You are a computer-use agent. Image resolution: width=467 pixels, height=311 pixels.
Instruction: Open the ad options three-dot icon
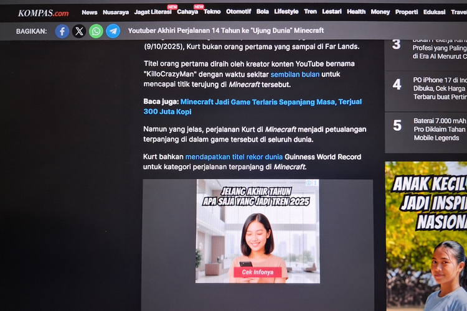pos(316,183)
